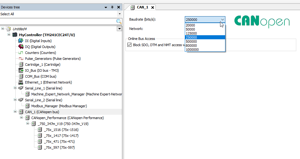The image size is (300, 159).
Task: Click the IO_Bus TM3 icon
Action: tap(21, 70)
